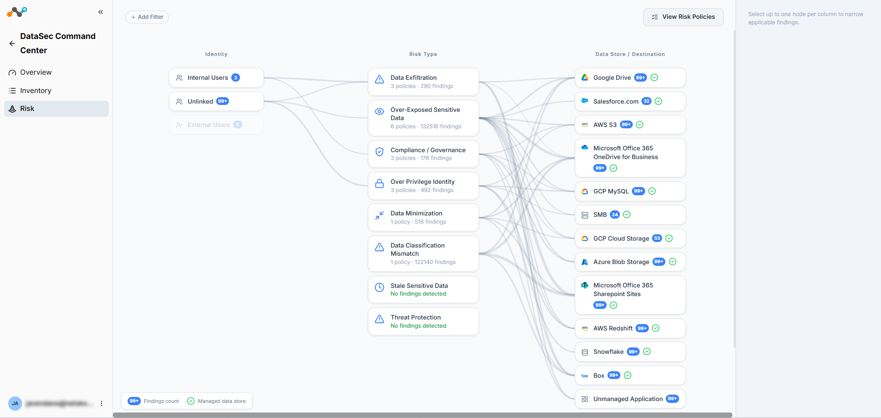
Task: Click the GCP Cloud Storage logo icon
Action: pyautogui.click(x=585, y=238)
